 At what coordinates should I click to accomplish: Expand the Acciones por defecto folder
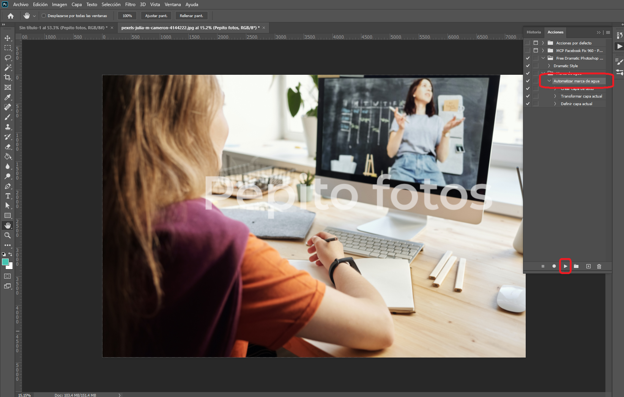(x=543, y=43)
